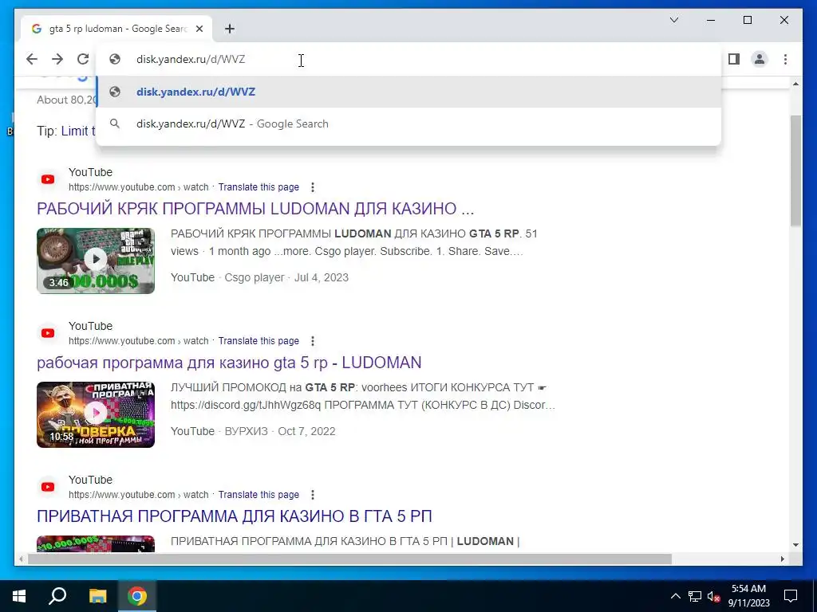
Task: Open РАБОЧИЙ КРЯК ПРОГРАММЫ LUDOMAN result
Action: pyautogui.click(x=255, y=209)
